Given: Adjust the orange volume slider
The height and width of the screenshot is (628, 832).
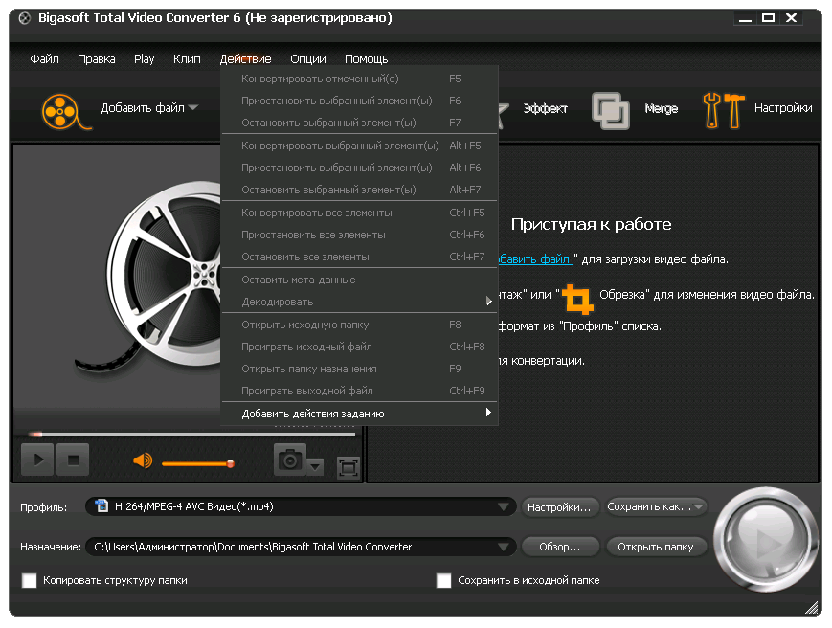Looking at the screenshot, I should pos(197,464).
